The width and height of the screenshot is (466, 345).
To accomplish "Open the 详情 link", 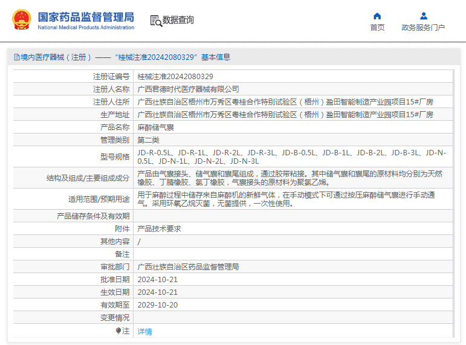I will pos(144,331).
